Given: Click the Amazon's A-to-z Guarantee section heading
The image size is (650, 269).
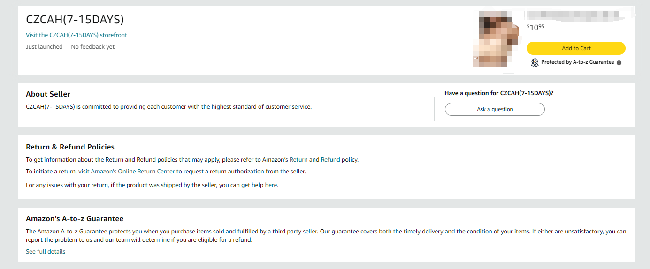Looking at the screenshot, I should click(x=75, y=219).
